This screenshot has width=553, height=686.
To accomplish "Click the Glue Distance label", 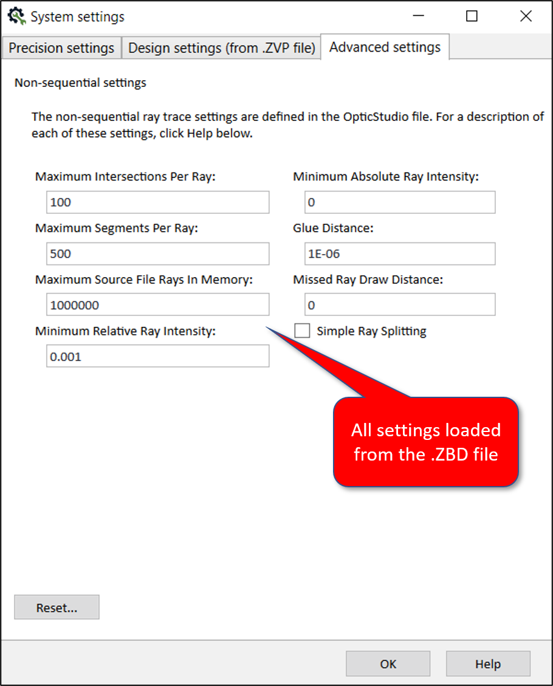I will point(334,228).
